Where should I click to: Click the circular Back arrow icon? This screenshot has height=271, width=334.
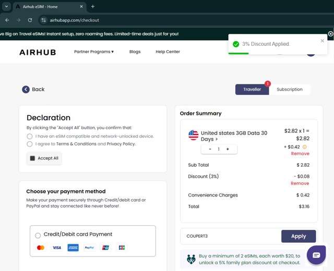coord(26,89)
